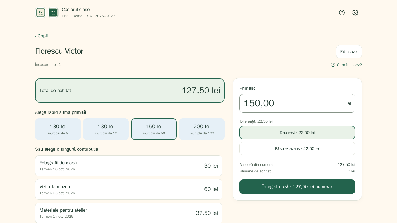397x223 pixels.
Task: Click the Rămâne de achitat label
Action: (x=255, y=171)
